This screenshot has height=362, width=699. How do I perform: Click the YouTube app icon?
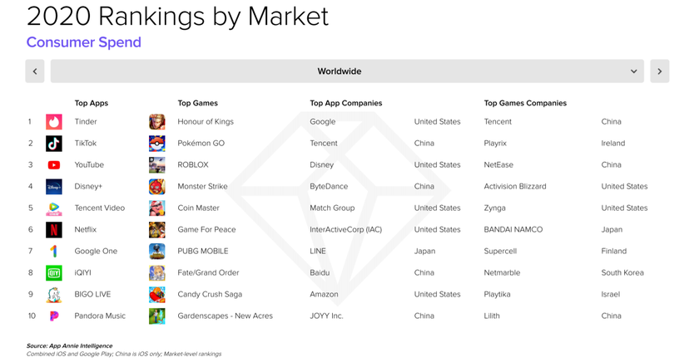click(x=54, y=165)
